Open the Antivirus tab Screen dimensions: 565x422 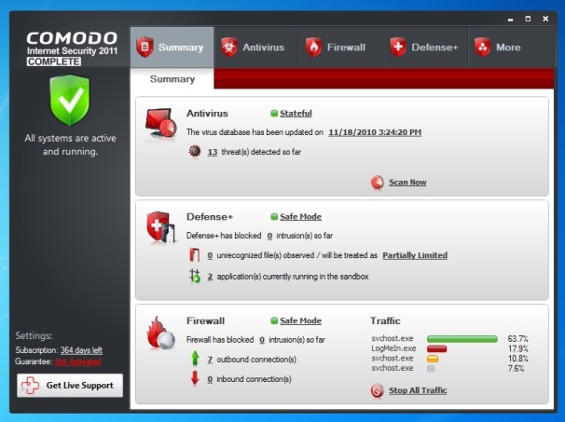click(x=255, y=47)
